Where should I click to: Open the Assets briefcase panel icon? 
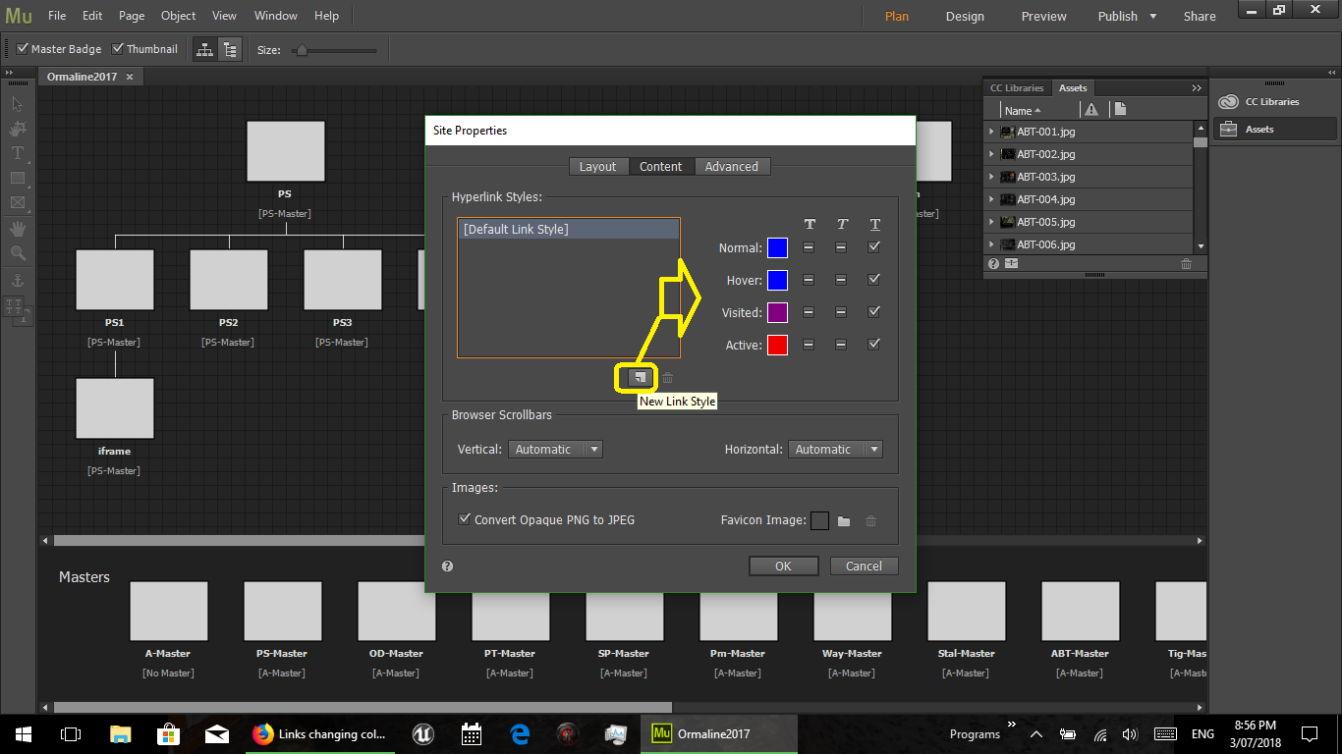pyautogui.click(x=1227, y=130)
